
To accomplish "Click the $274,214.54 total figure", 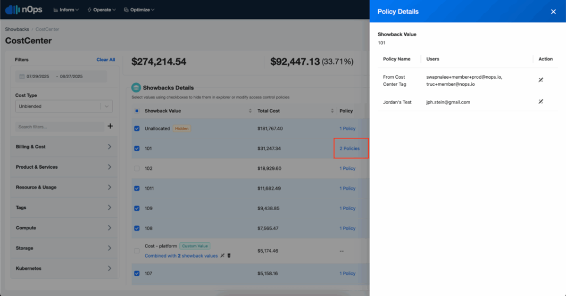I will tap(159, 62).
